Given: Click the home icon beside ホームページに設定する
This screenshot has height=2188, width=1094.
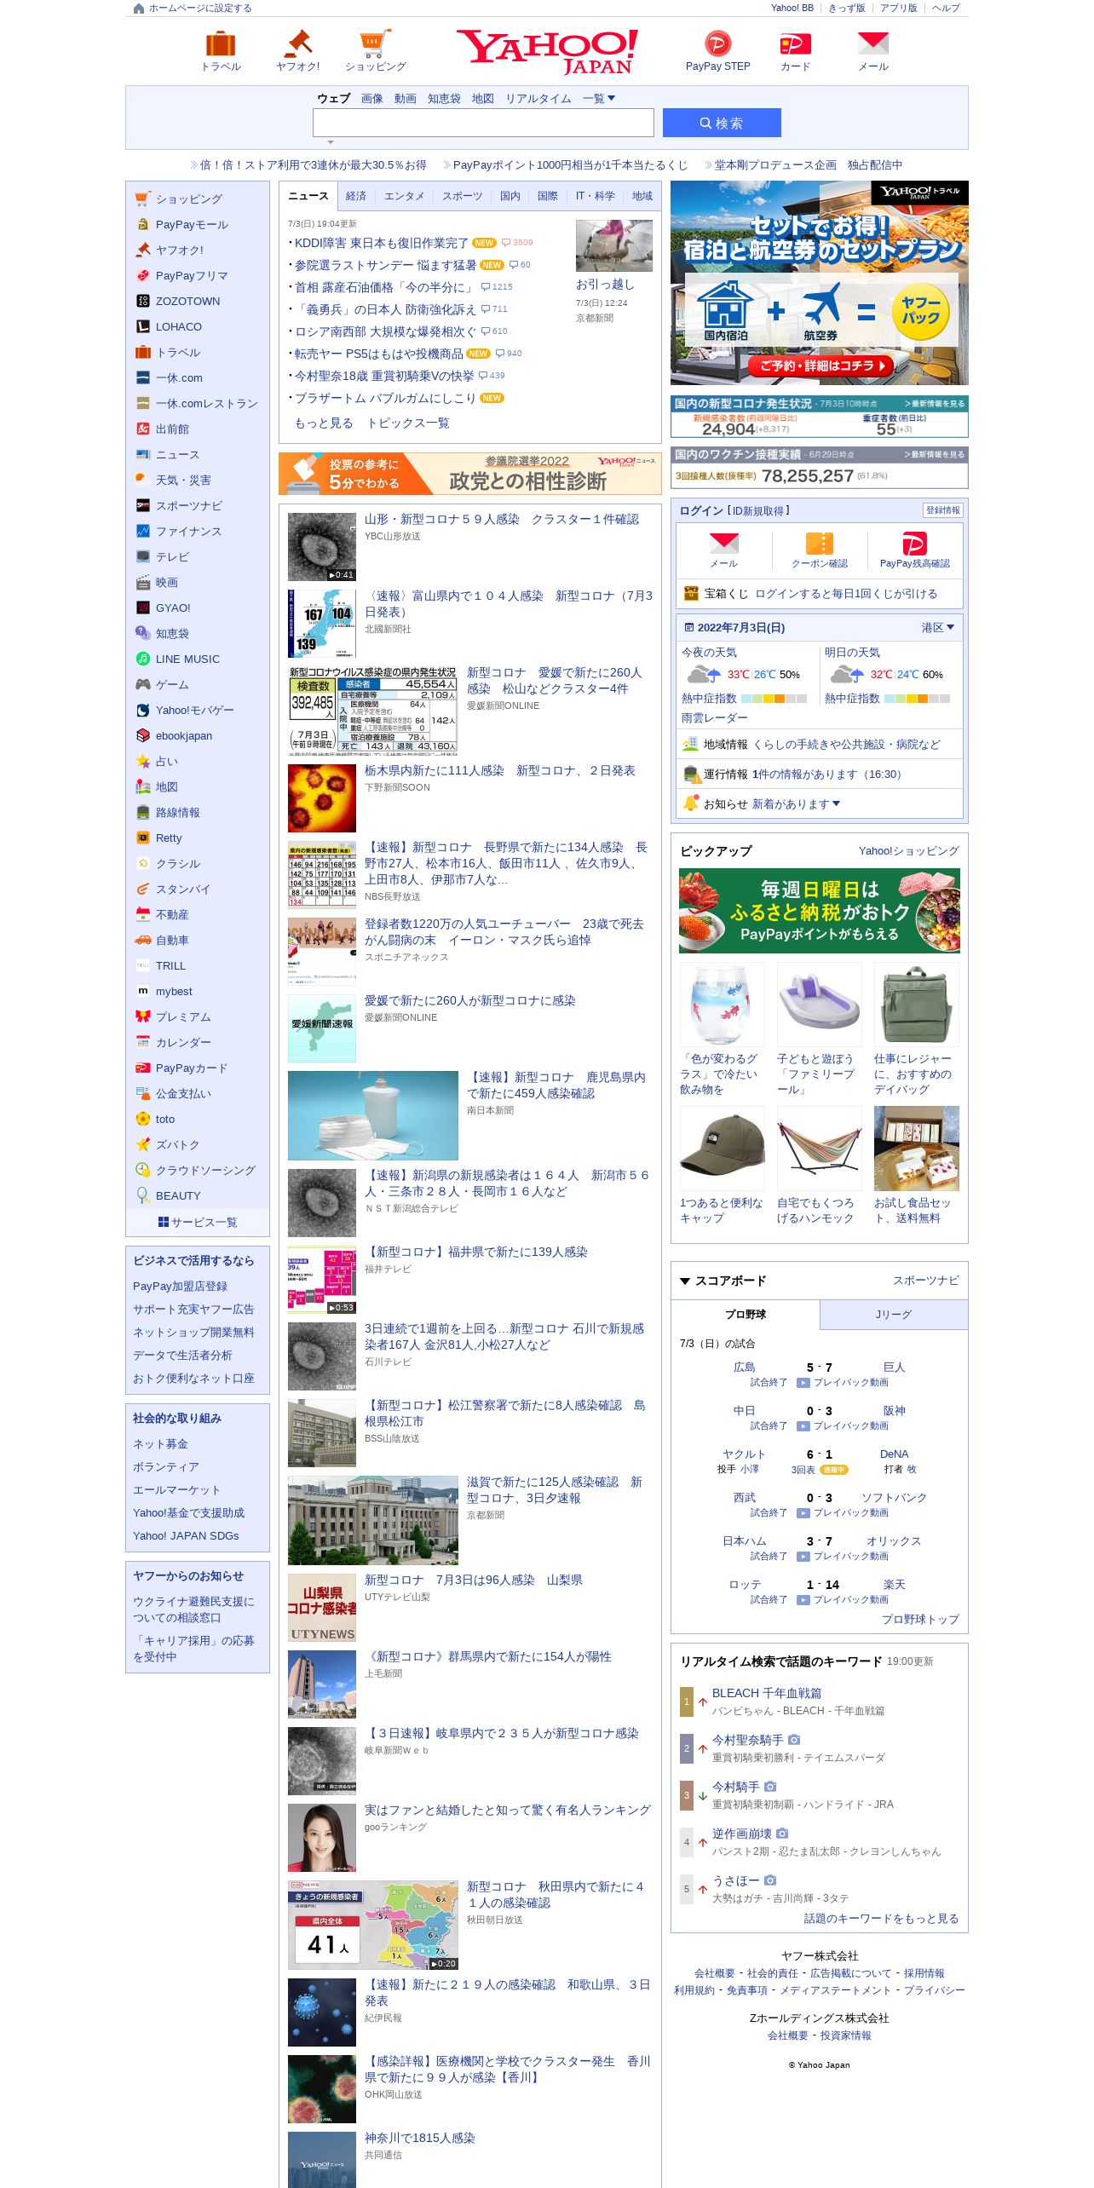Looking at the screenshot, I should coord(139,9).
